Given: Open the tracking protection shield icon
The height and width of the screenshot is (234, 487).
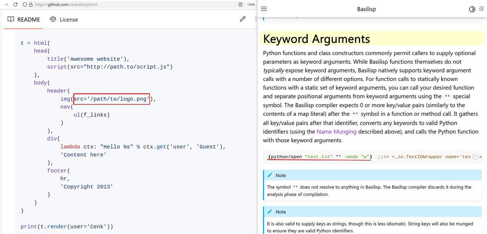Looking at the screenshot, I should [x=25, y=4].
